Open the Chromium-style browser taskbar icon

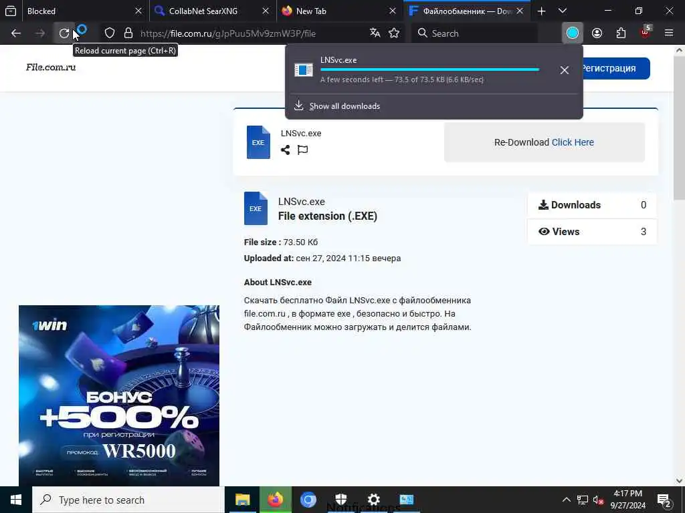tap(308, 500)
